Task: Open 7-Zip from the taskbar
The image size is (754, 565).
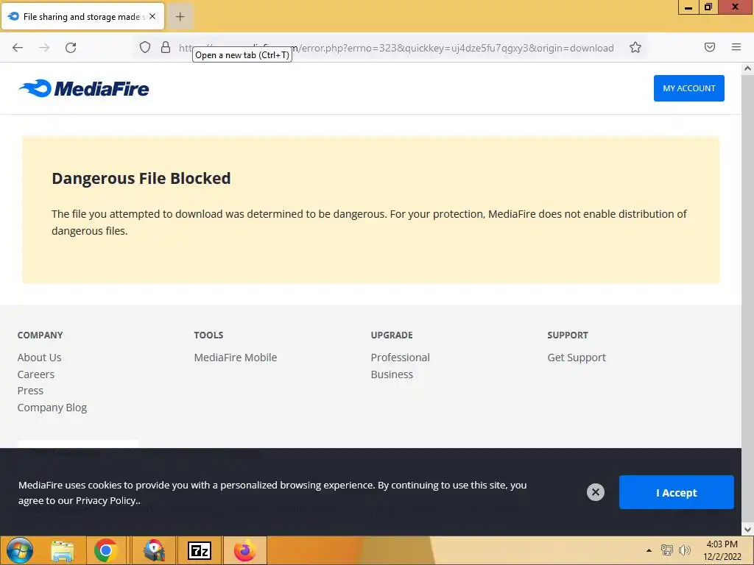Action: 200,550
